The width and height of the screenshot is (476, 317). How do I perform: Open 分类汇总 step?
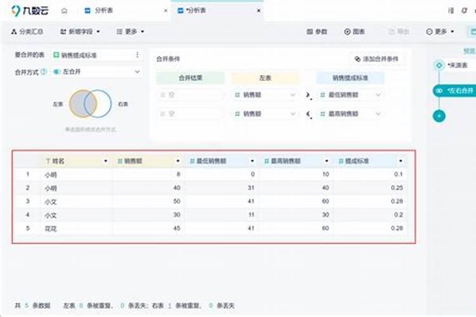pyautogui.click(x=27, y=32)
